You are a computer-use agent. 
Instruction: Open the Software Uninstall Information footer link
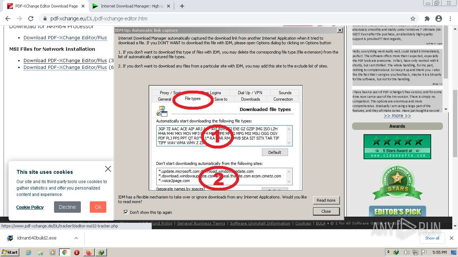pos(260,223)
